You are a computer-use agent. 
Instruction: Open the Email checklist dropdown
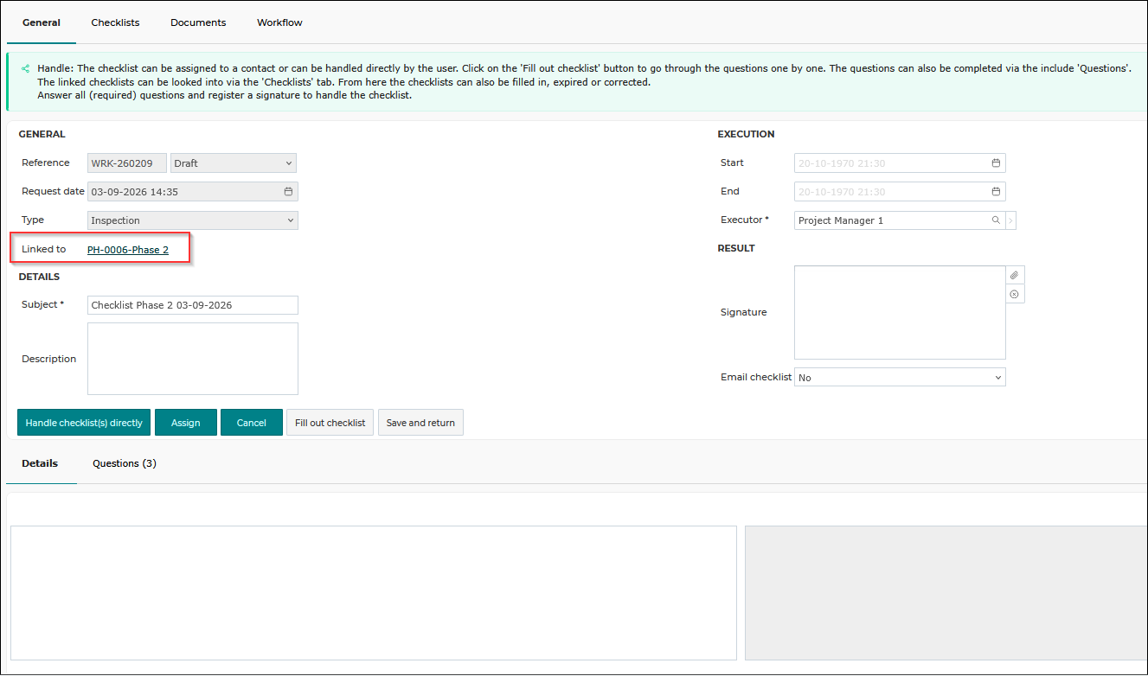click(900, 378)
